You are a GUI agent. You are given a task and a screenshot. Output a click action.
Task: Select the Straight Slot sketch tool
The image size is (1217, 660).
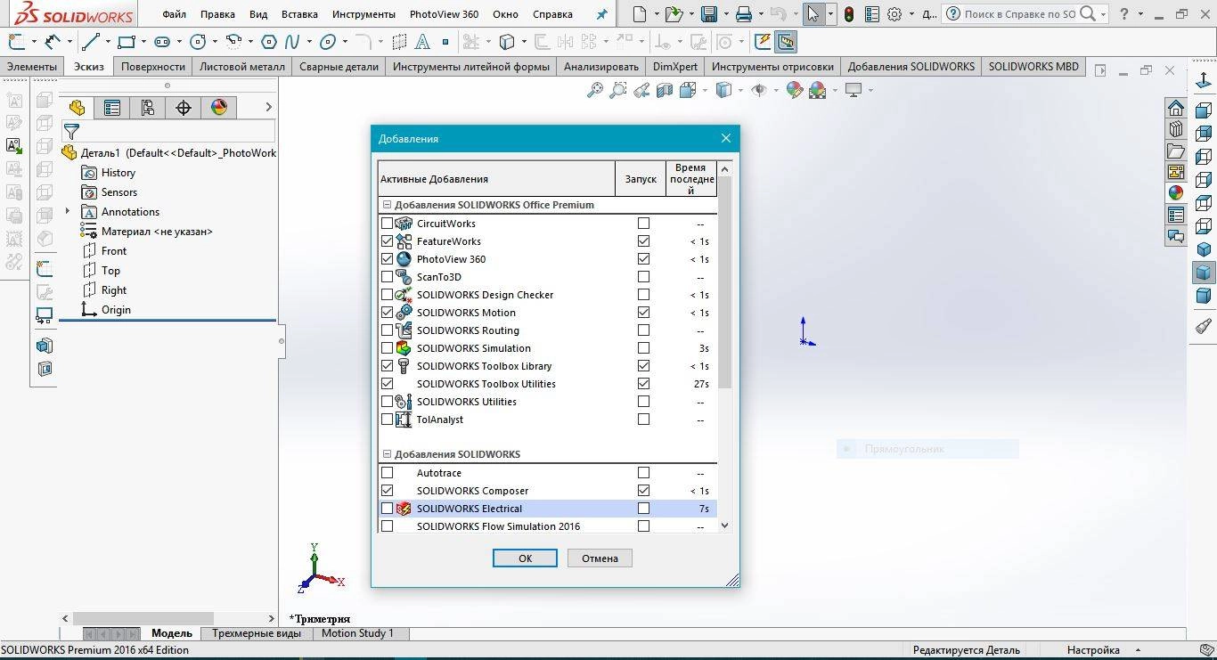click(162, 42)
